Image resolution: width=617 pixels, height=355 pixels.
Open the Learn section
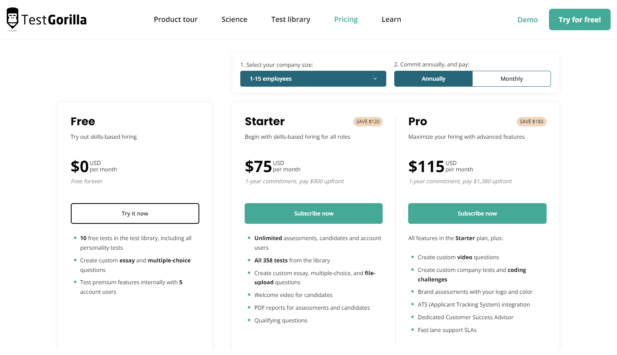click(391, 19)
